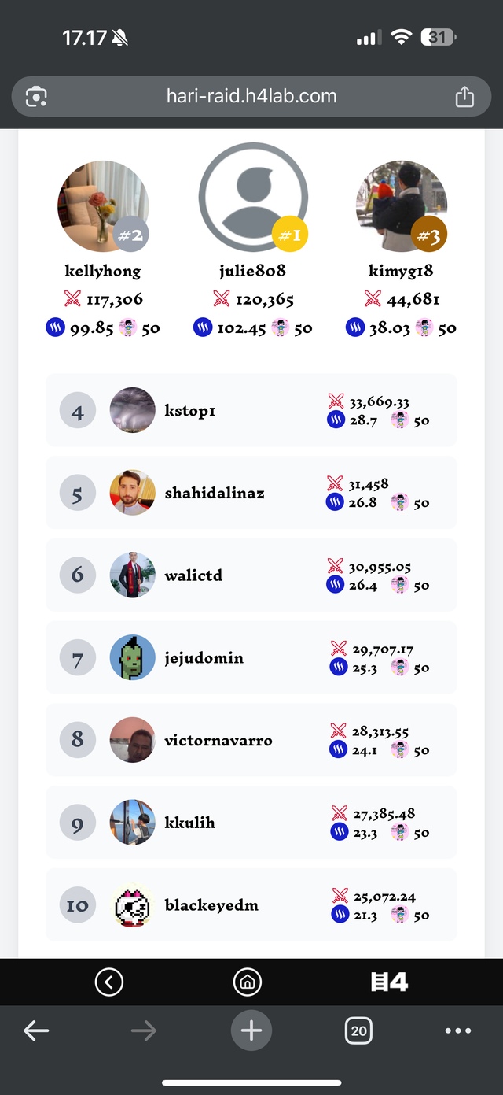Open kellyhong's profile picture
The image size is (503, 1095).
[102, 206]
